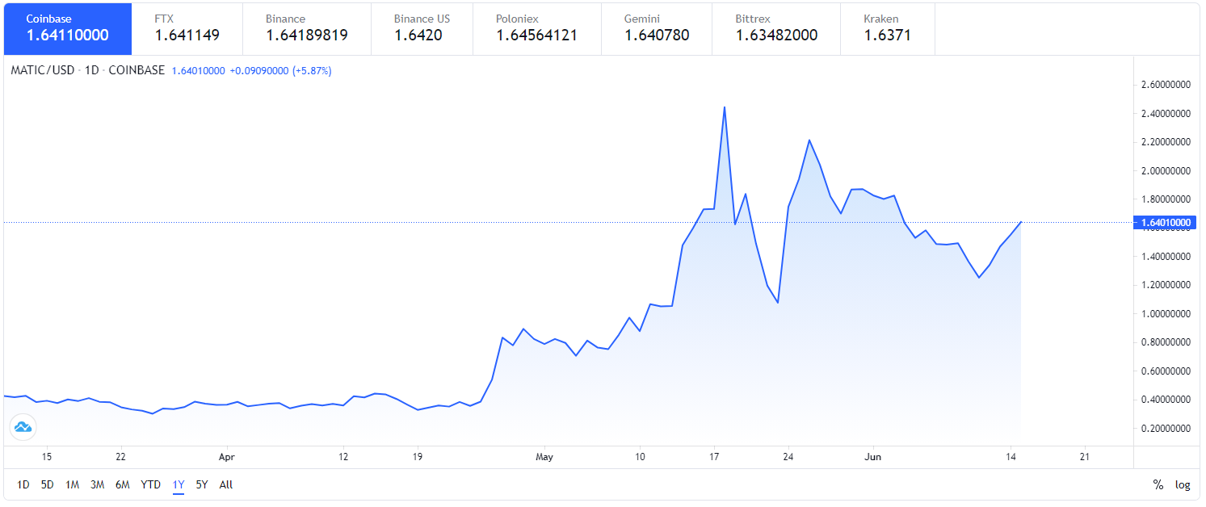Viewport: 1206px width, 507px height.
Task: Open the Gemini exchange tab
Action: tap(657, 28)
